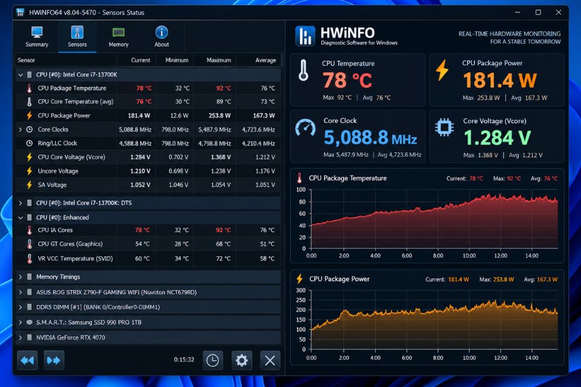Click the About info icon
The width and height of the screenshot is (581, 387).
click(162, 32)
